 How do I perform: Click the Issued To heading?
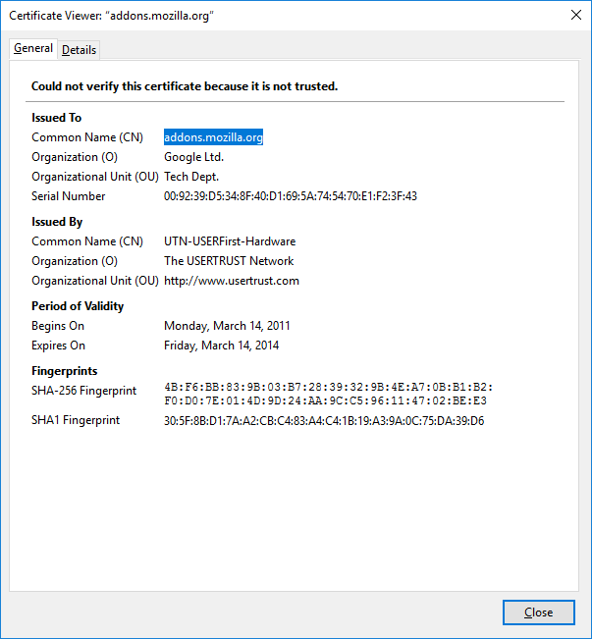(x=56, y=118)
